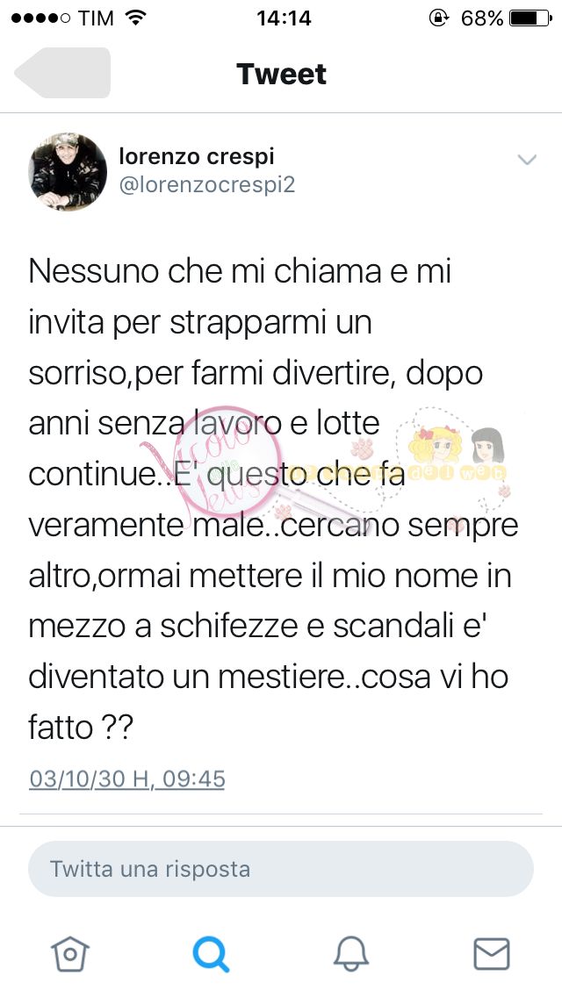Open the lorenzo crespi display name
562x997 pixels.
pyautogui.click(x=197, y=156)
